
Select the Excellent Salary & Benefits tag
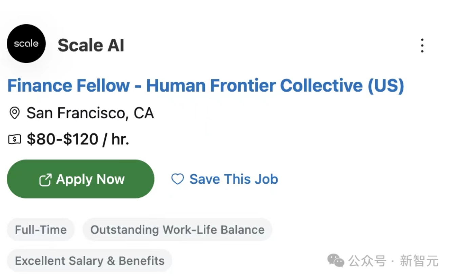[x=90, y=261]
